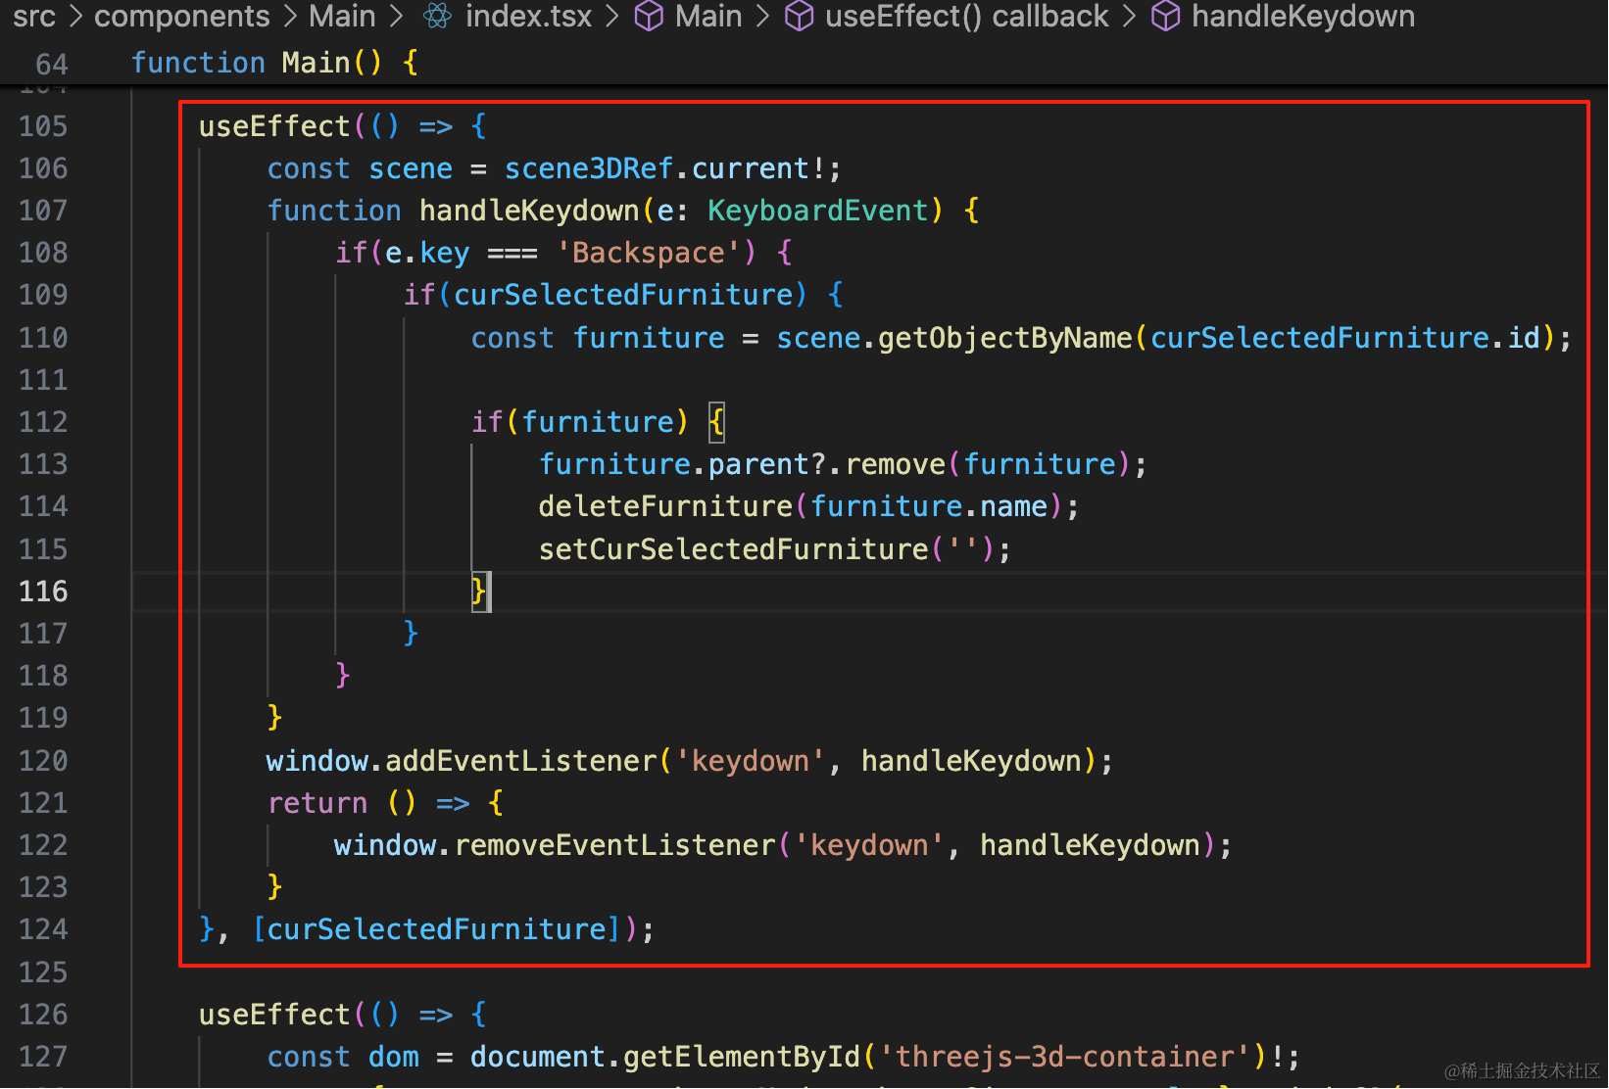Click line number 105
Image resolution: width=1609 pixels, height=1089 pixels.
tap(43, 126)
